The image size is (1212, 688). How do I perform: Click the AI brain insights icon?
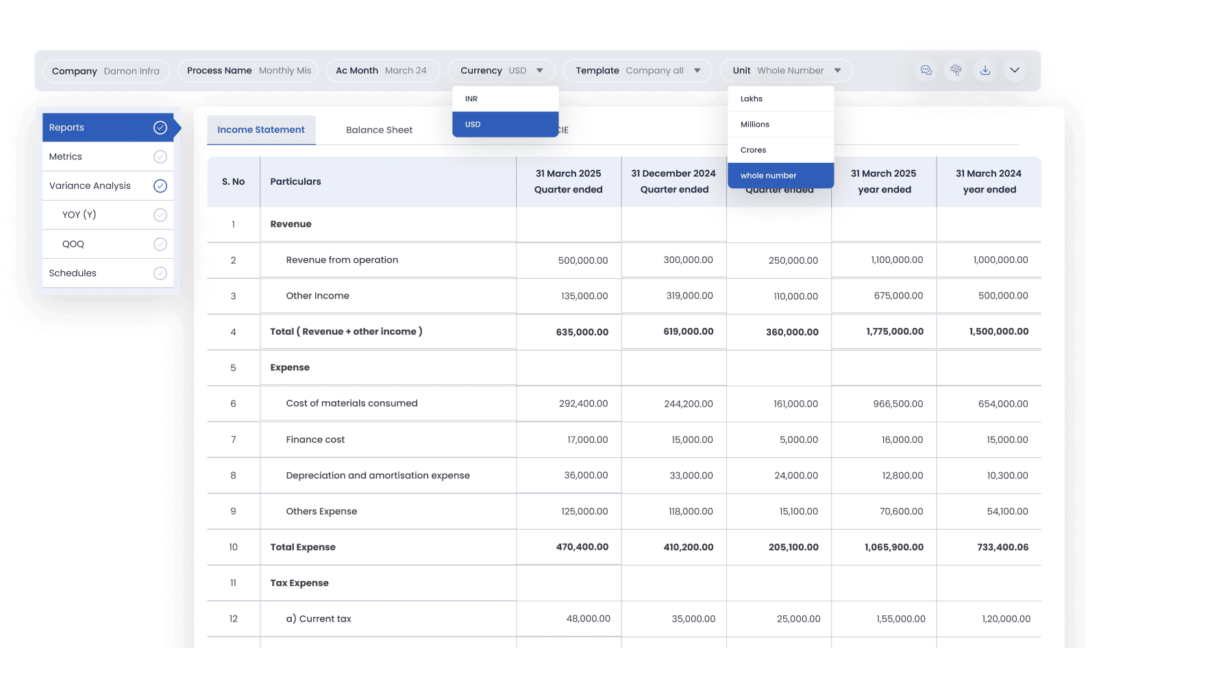point(956,71)
